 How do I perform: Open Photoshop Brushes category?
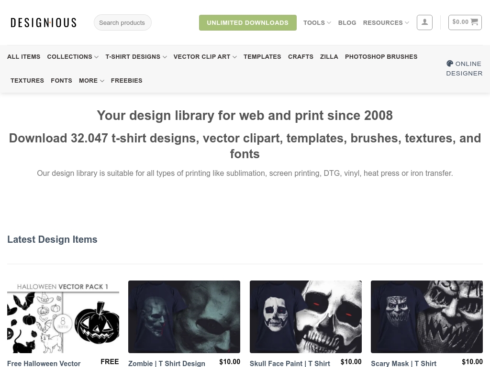381,57
